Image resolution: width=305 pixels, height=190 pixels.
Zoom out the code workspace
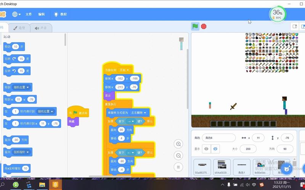click(178, 155)
